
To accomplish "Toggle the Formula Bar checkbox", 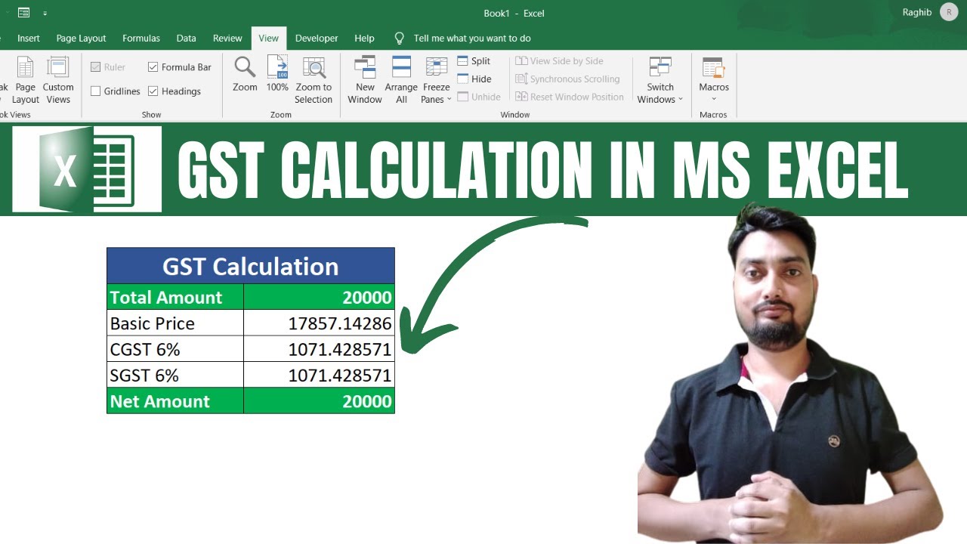I will (153, 67).
